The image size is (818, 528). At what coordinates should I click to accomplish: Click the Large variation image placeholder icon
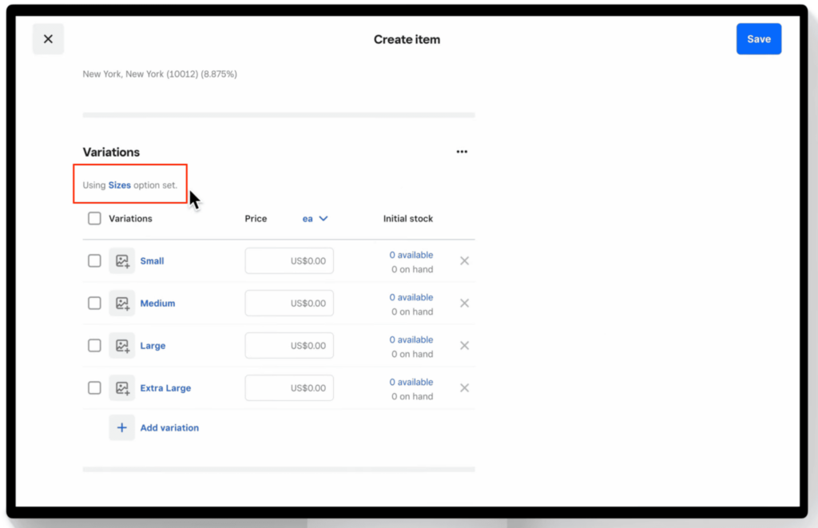click(122, 345)
